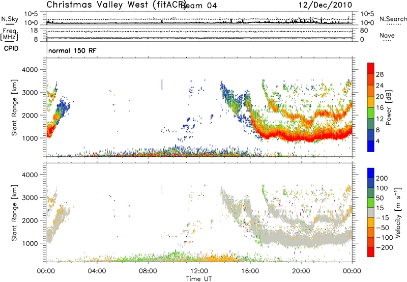Click the gray velocity band near 20:00 at 1000 km
This screenshot has height=282, width=407.
[x=301, y=240]
